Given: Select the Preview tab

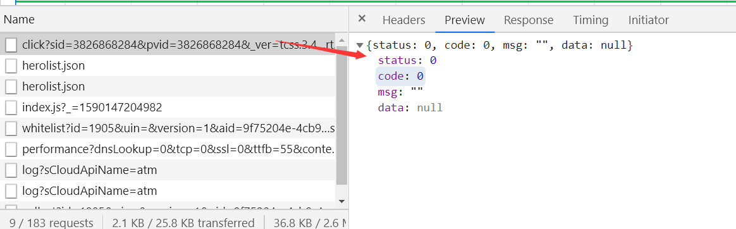Looking at the screenshot, I should coord(465,20).
